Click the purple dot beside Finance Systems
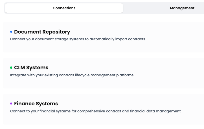204x129 pixels. pos(11,104)
